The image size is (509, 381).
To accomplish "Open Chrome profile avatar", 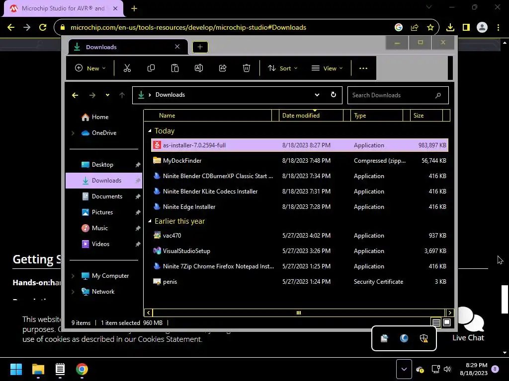I will [482, 28].
